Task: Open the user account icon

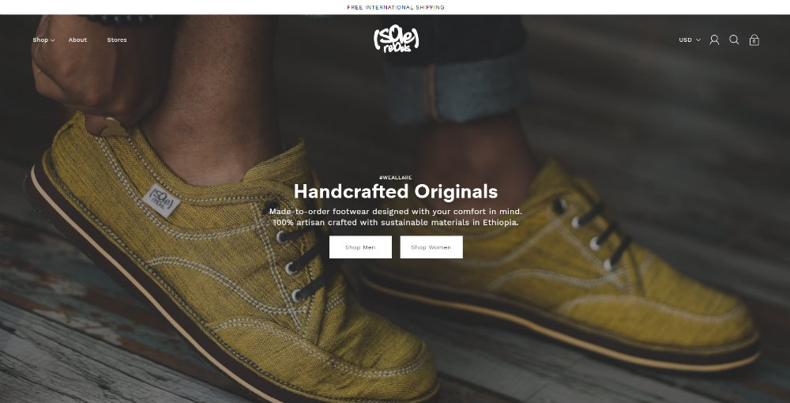Action: [714, 40]
